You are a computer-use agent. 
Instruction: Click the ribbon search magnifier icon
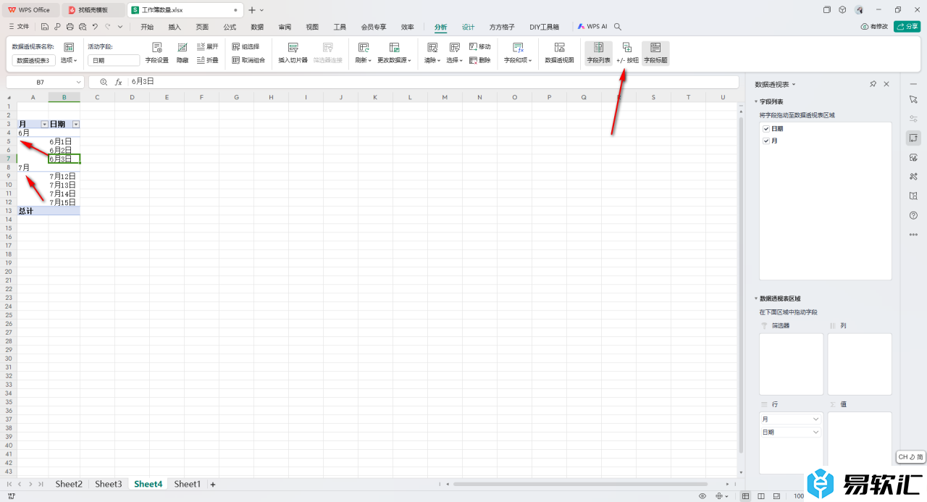pyautogui.click(x=618, y=27)
